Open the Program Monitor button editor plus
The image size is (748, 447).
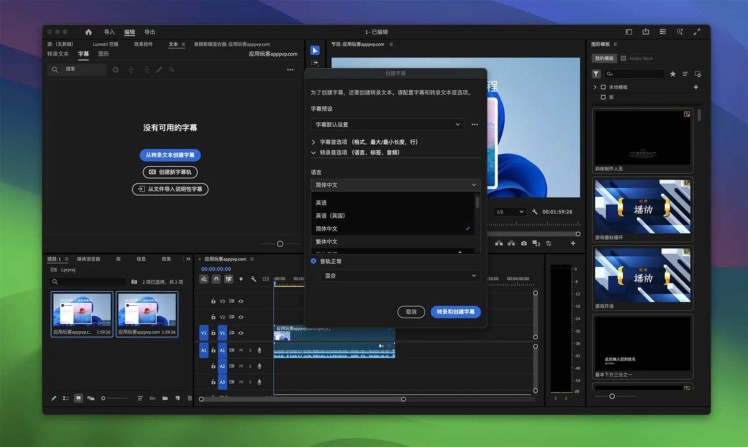click(x=573, y=243)
